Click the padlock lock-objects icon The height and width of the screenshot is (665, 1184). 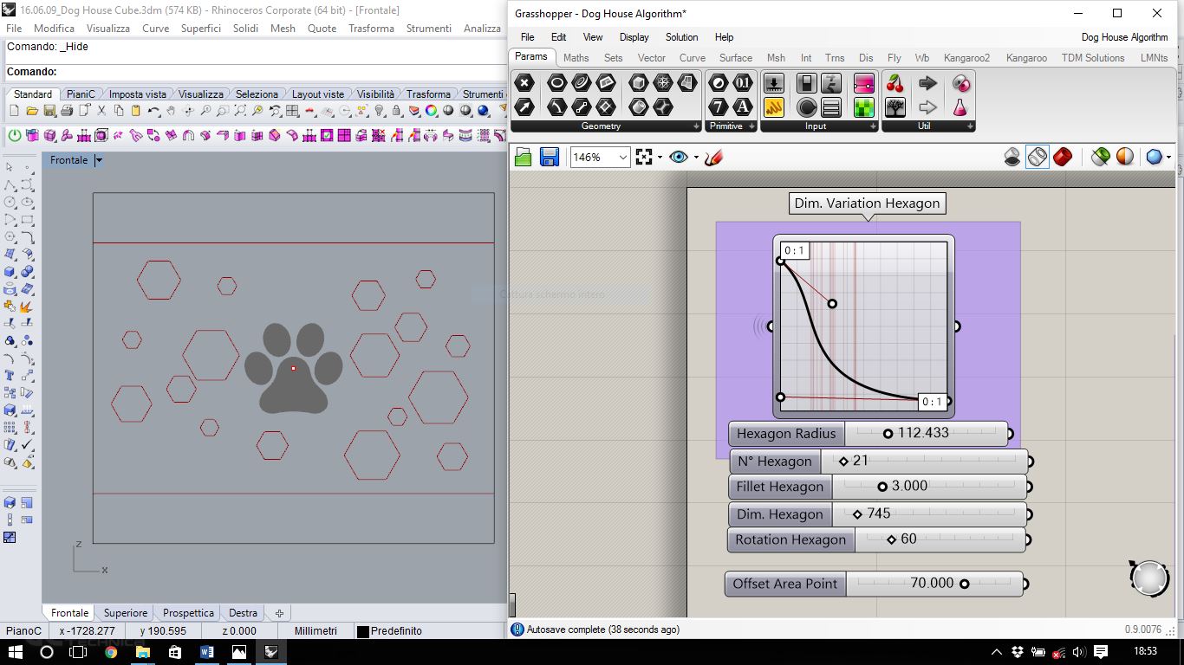tap(396, 111)
